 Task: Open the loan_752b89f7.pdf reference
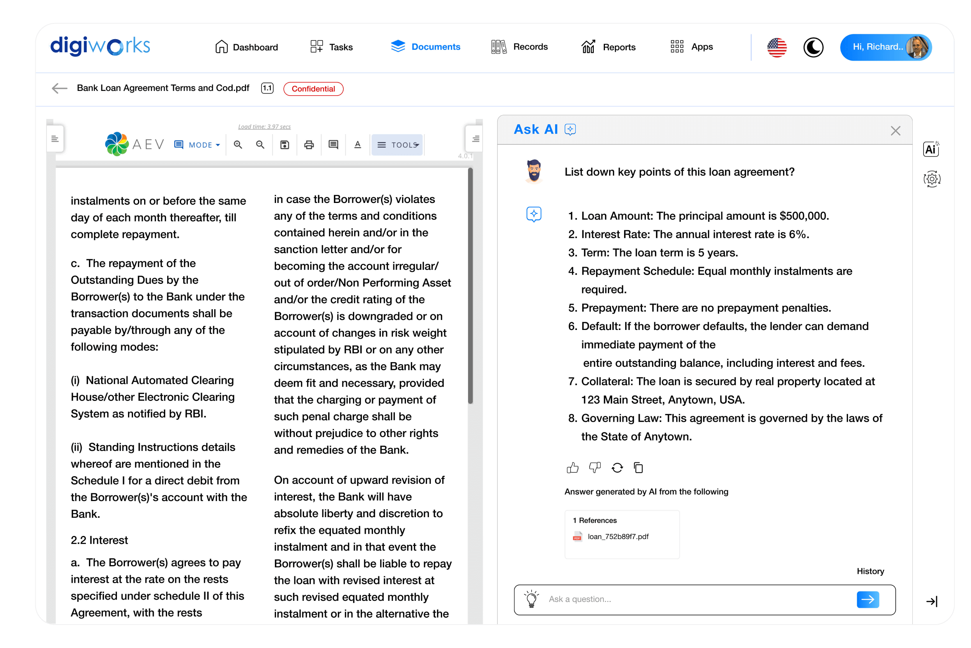[x=618, y=536]
